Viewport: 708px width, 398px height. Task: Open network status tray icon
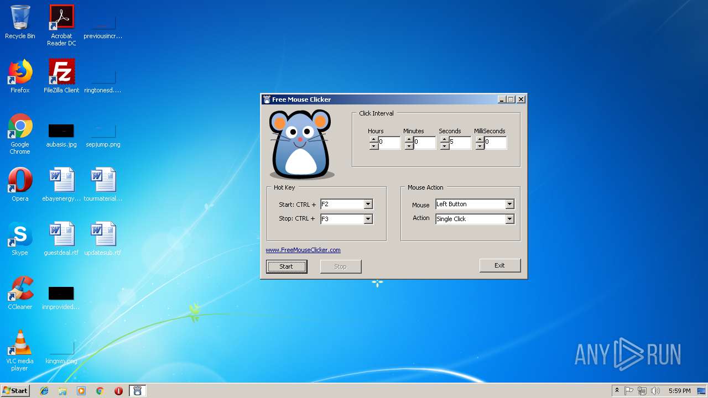(x=642, y=391)
